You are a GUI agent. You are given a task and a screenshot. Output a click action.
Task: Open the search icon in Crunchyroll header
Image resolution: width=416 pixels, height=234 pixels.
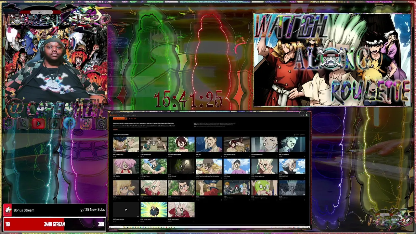[301, 115]
